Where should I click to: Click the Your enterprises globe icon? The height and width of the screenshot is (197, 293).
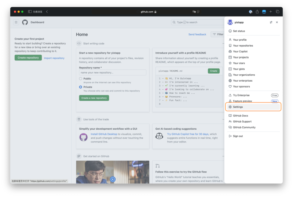coord(230,81)
